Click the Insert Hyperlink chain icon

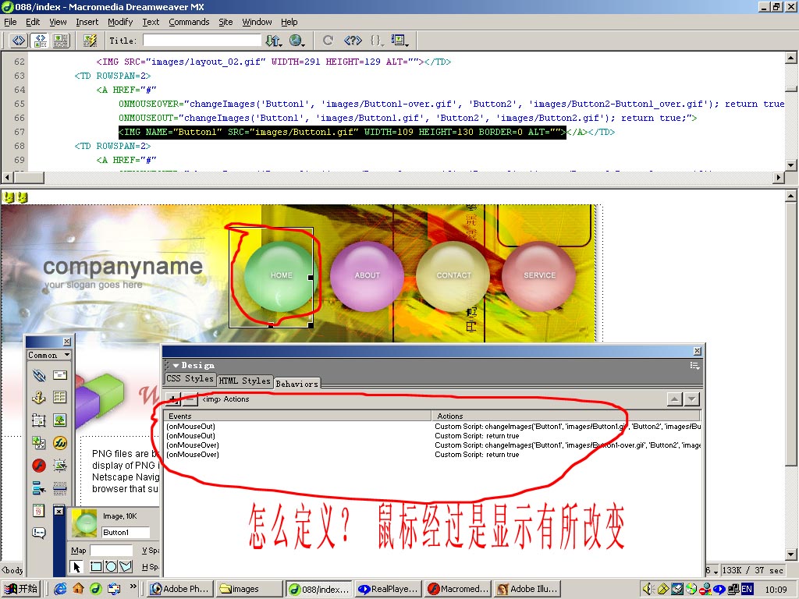39,376
